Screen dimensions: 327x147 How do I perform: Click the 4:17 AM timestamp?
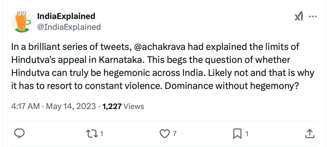click(25, 106)
